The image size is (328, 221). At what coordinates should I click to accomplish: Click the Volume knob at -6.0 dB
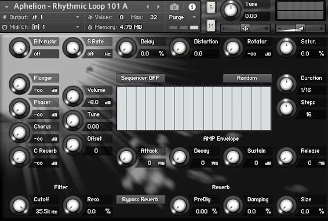(73, 96)
